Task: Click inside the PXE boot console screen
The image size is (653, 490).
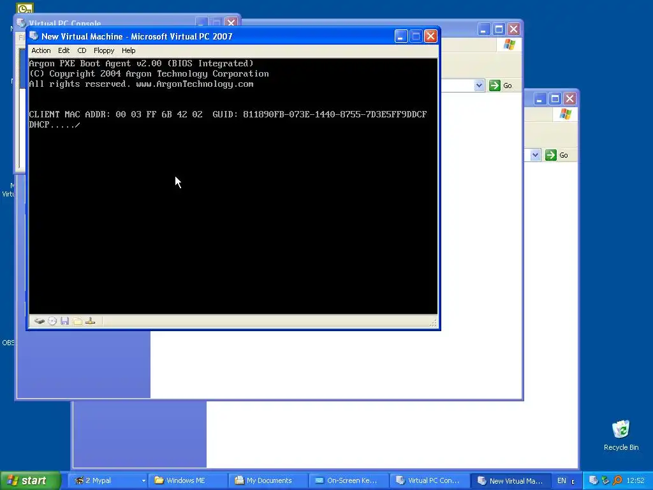Action: coord(233,186)
